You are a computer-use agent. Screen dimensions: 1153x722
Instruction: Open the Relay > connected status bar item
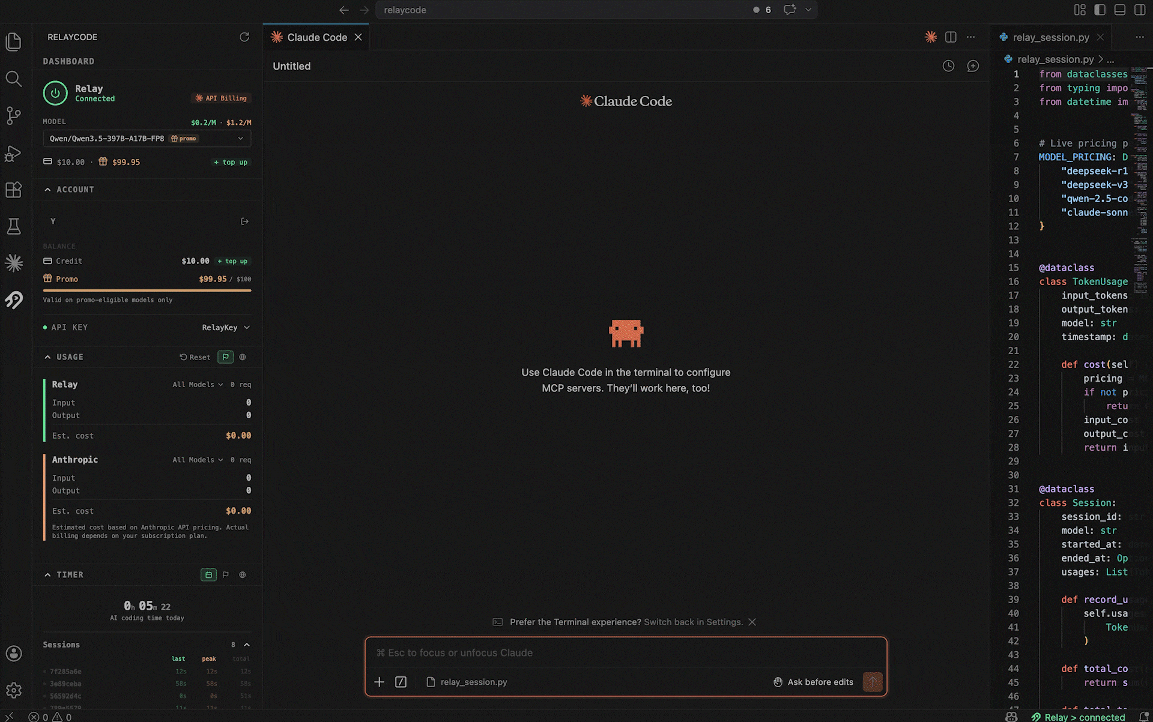1078,717
